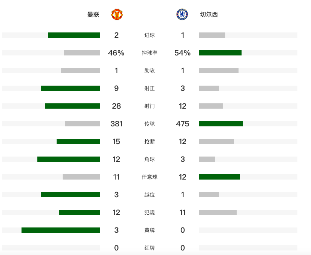Click Manchester United's green 12 corners bar
The width and height of the screenshot is (311, 255).
(x=69, y=159)
